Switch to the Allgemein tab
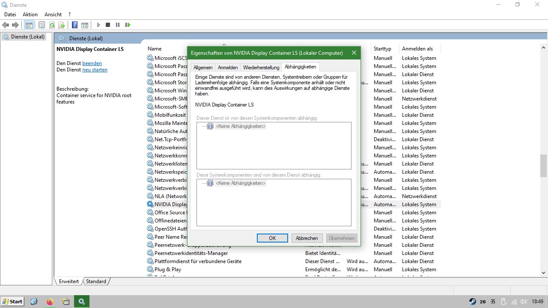Screen dimensions: 548x308 tap(203, 68)
